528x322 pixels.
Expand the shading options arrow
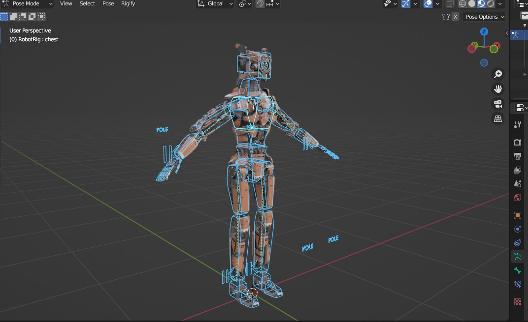[500, 4]
